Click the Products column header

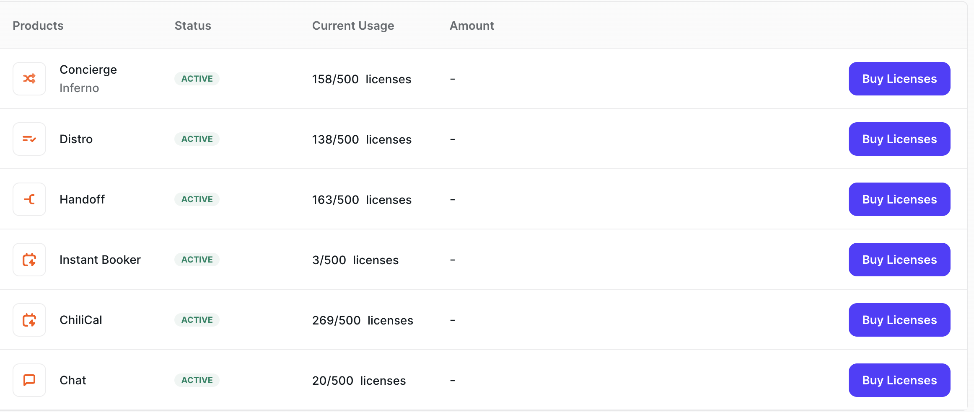38,26
